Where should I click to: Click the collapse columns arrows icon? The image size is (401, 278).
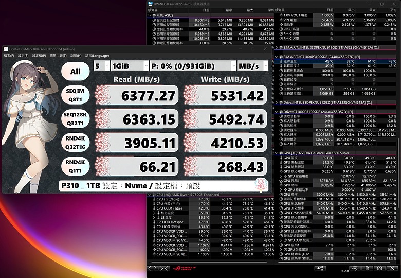pyautogui.click(x=165, y=268)
